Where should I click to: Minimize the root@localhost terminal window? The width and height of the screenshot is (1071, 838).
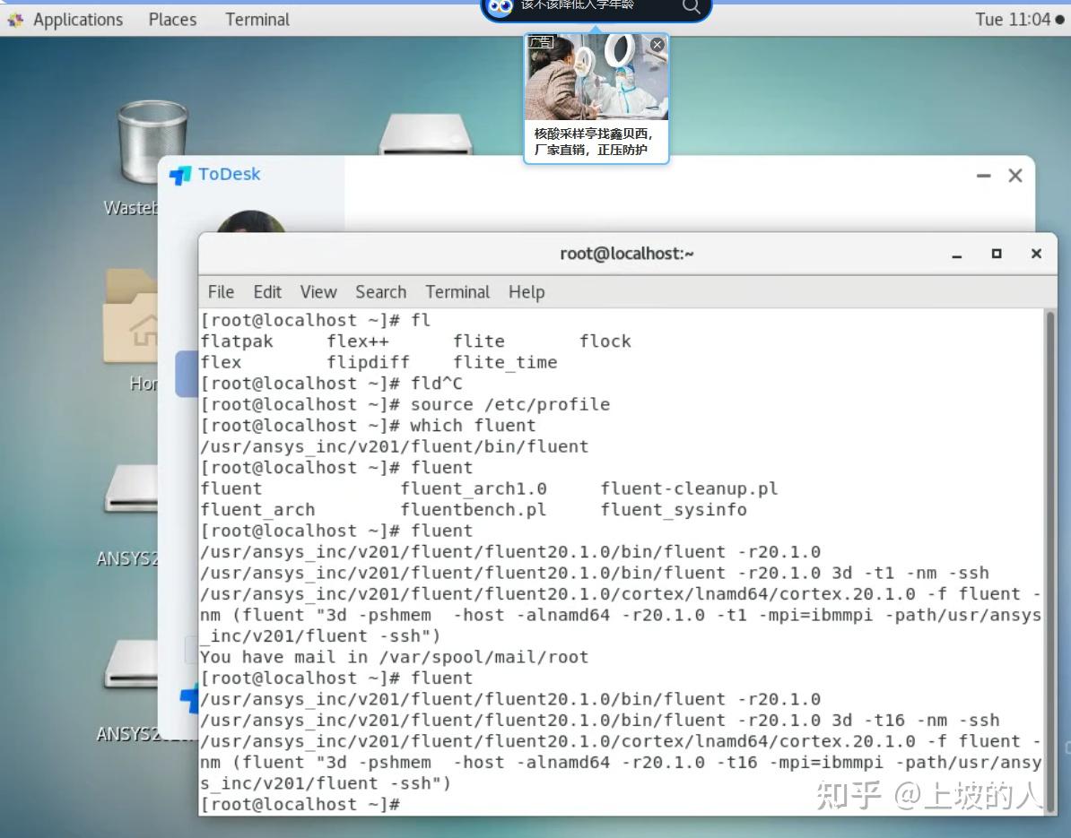pos(957,255)
